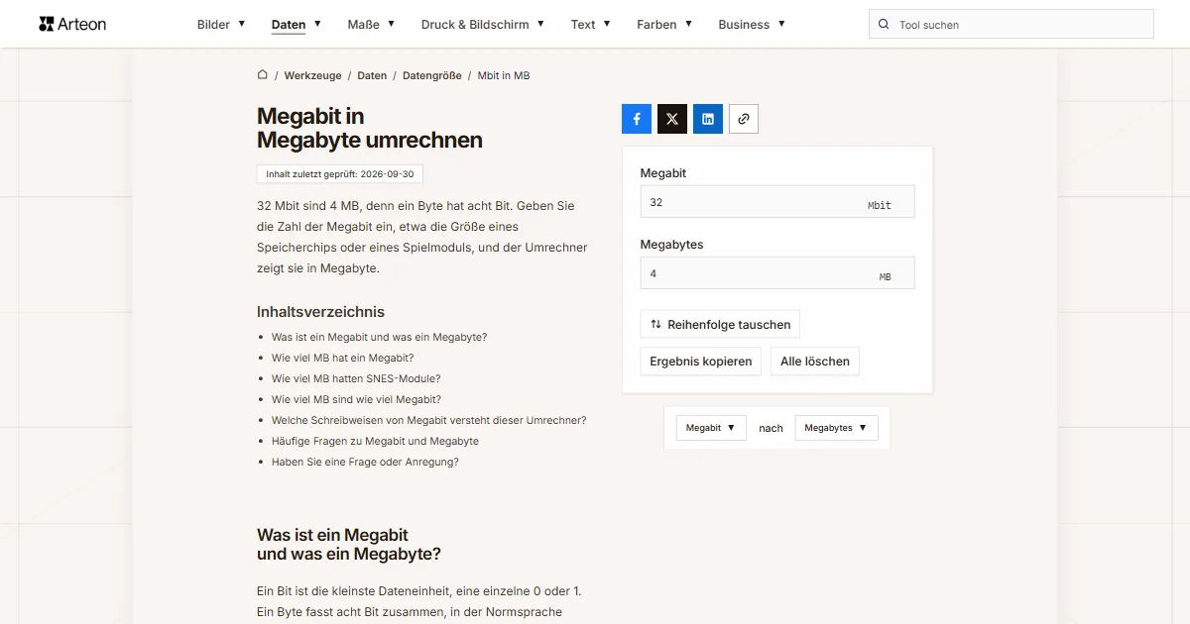The image size is (1190, 624).
Task: Click into the Megabit input field
Action: 777,202
